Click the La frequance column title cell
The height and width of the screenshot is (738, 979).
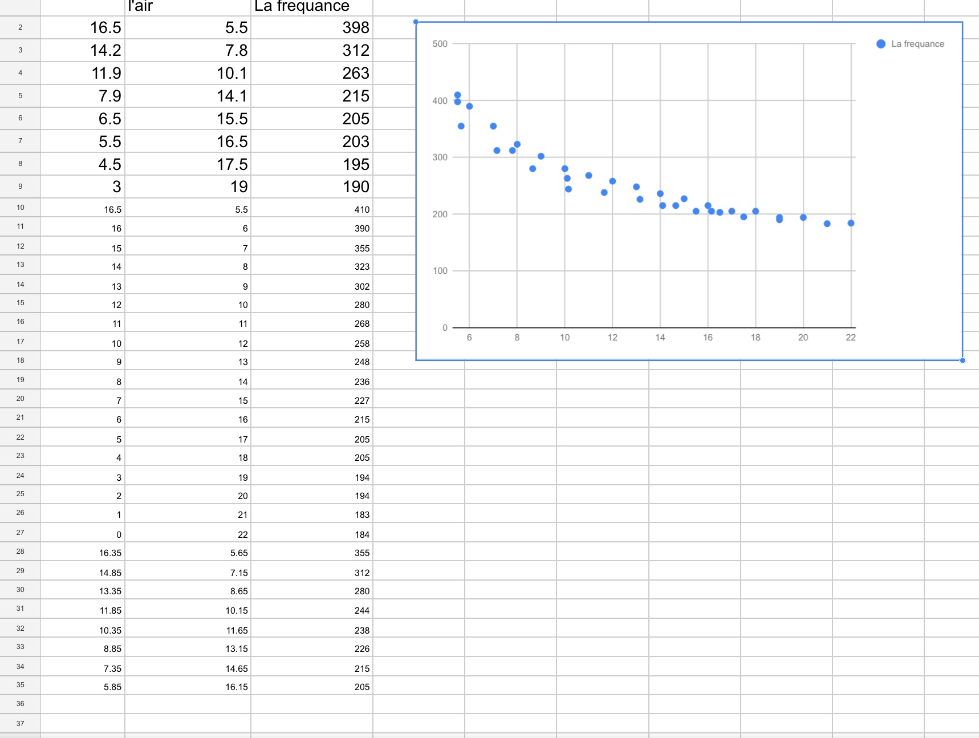(x=312, y=7)
